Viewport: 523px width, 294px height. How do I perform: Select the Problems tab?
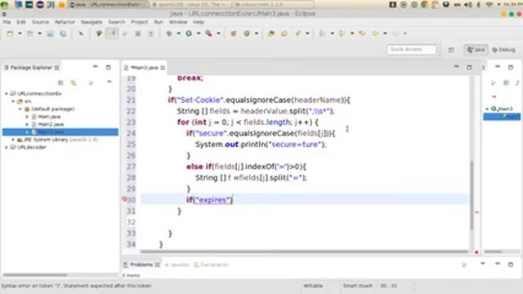[x=141, y=265]
